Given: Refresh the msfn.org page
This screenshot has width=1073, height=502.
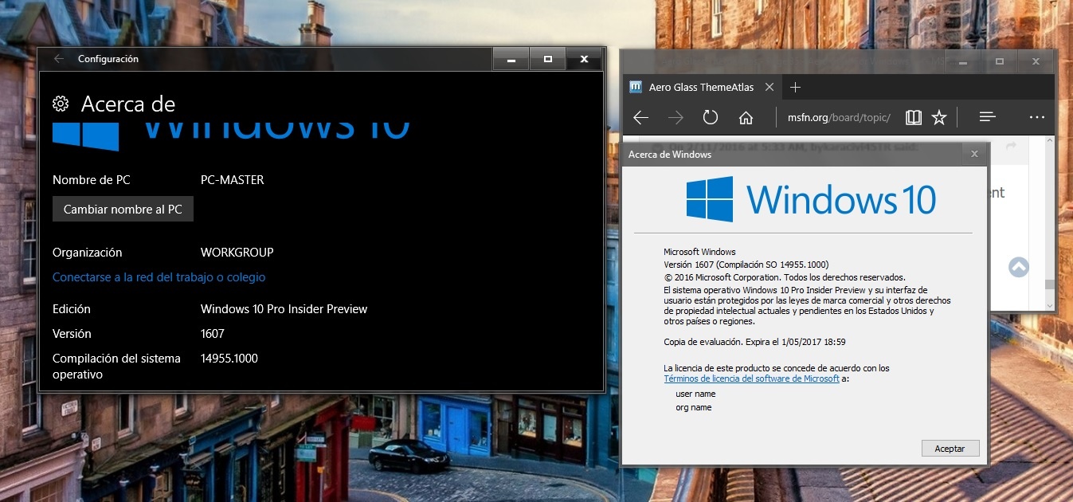Looking at the screenshot, I should (711, 118).
